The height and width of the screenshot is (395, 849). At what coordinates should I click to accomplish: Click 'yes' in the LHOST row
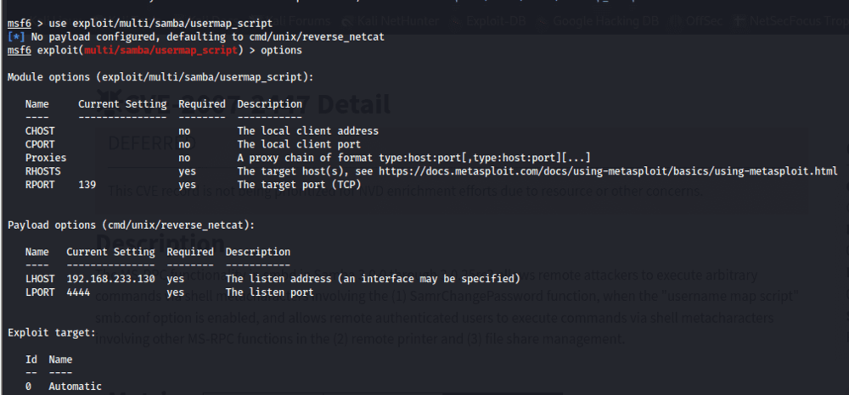pos(176,279)
